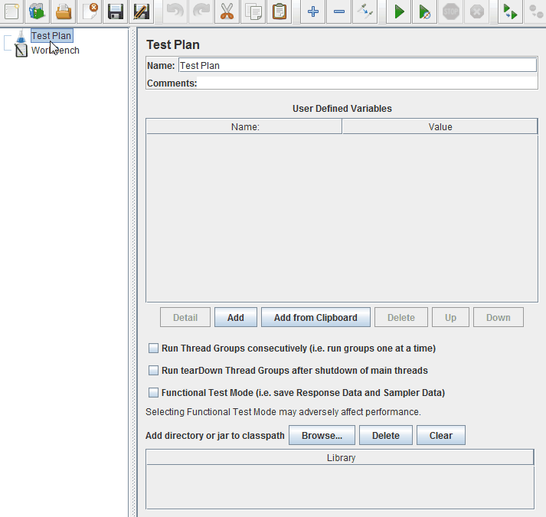Click the Stop sign icon
This screenshot has height=517, width=546.
(x=450, y=11)
